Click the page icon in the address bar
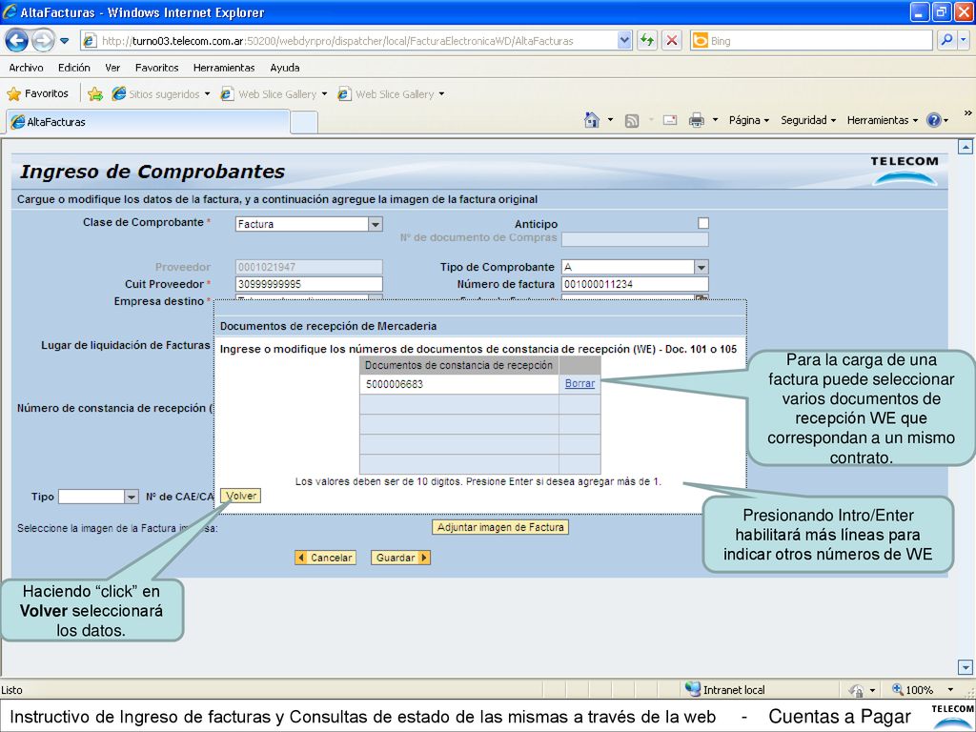 point(90,41)
